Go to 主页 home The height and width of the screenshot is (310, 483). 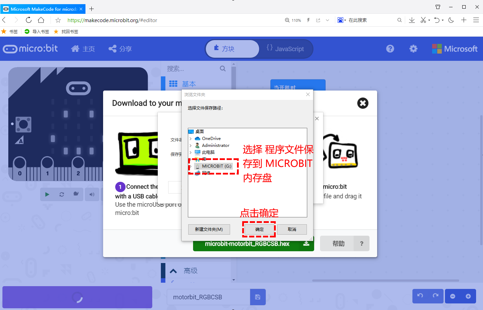[x=83, y=49]
